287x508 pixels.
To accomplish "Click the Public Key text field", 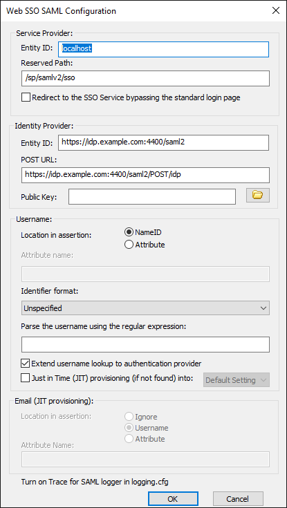I will click(152, 197).
